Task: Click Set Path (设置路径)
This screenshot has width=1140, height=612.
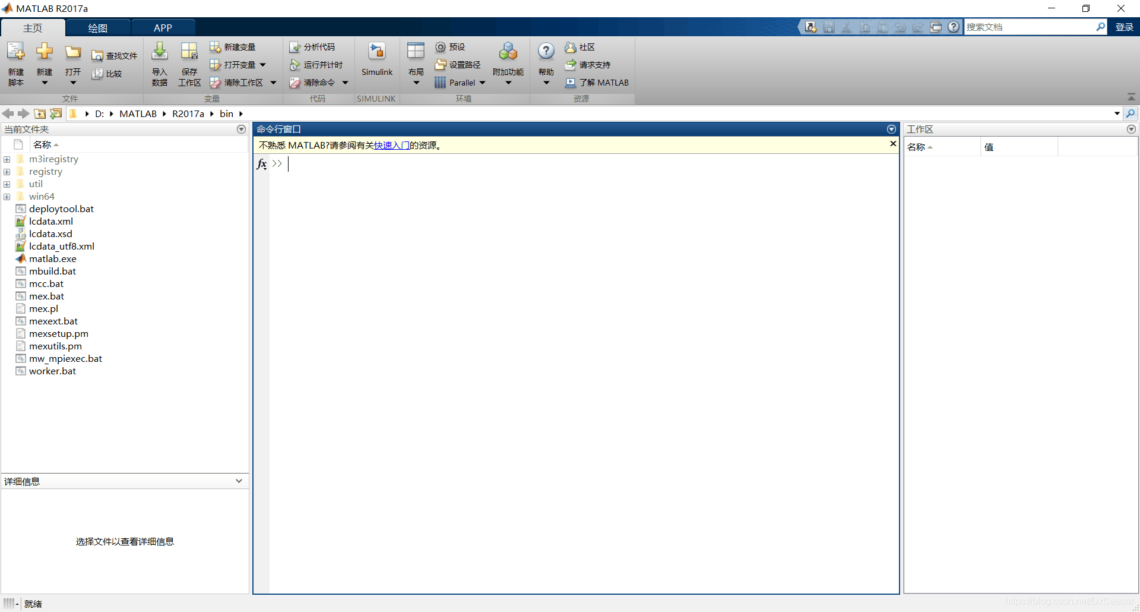Action: click(x=458, y=65)
